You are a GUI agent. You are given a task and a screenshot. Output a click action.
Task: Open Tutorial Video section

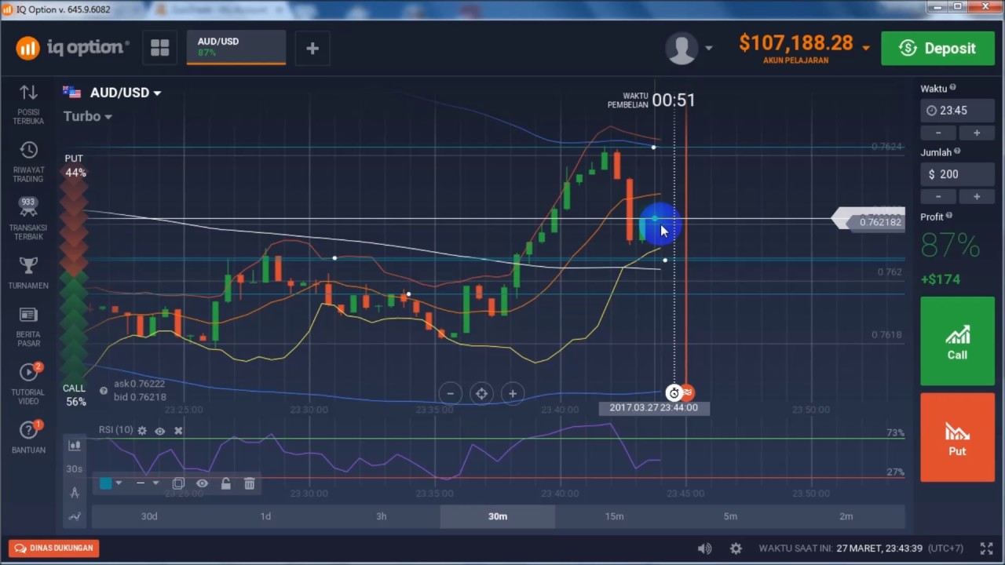pyautogui.click(x=28, y=384)
